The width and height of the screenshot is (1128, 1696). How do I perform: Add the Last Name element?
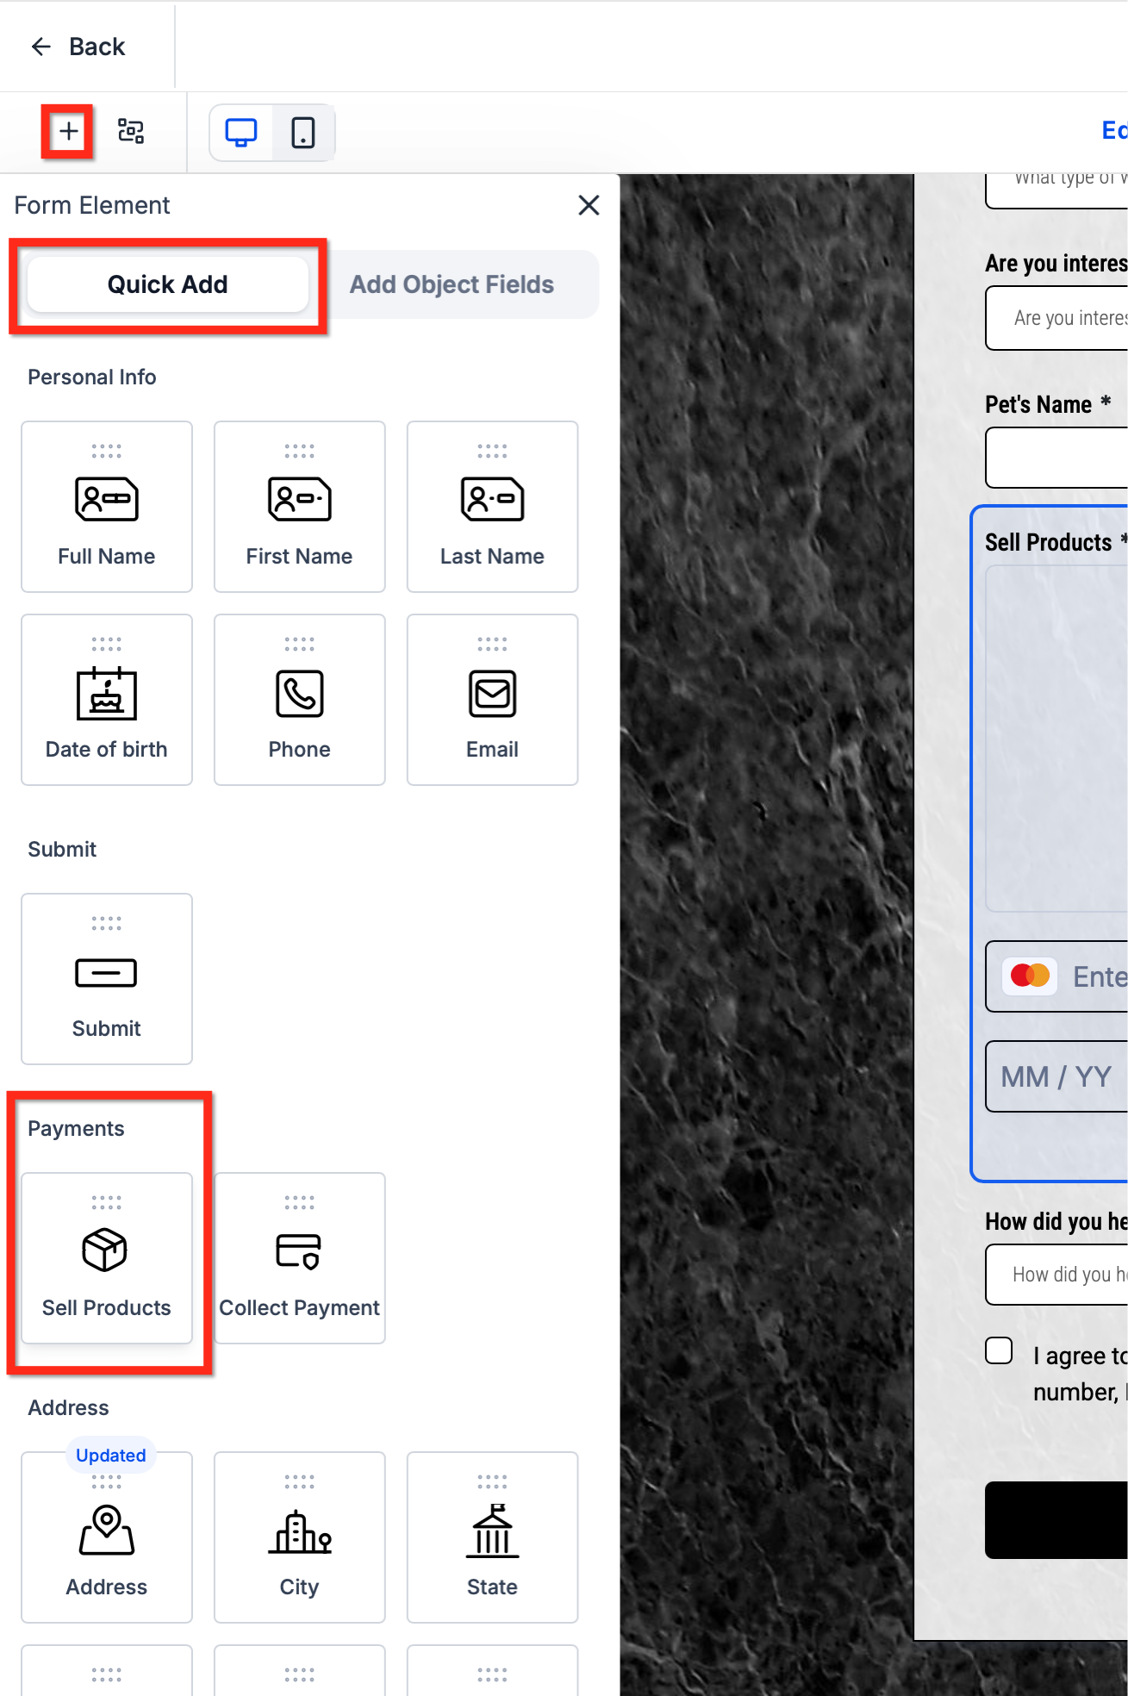click(x=493, y=507)
